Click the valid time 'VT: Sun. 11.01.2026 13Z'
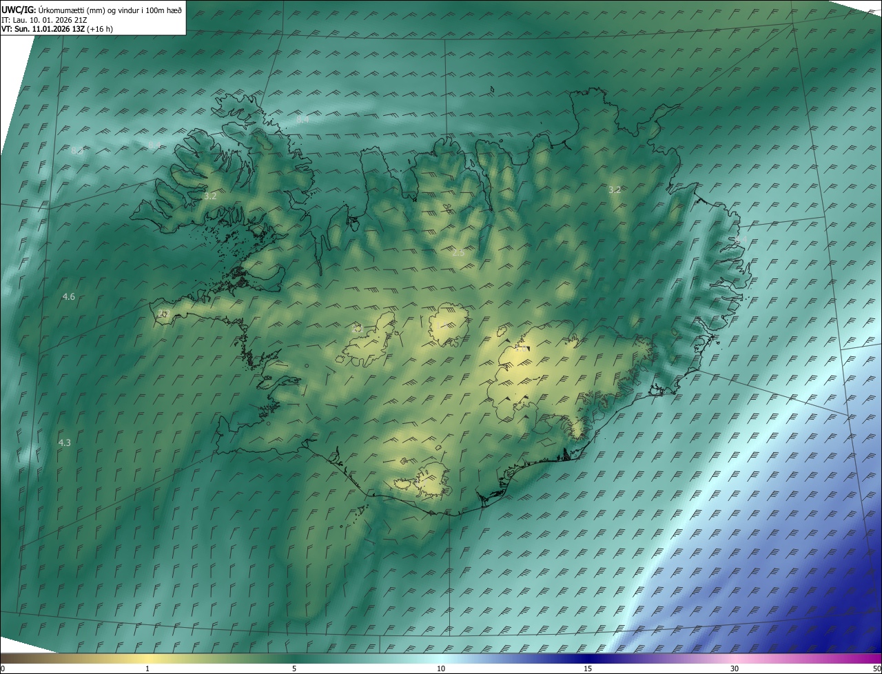The image size is (882, 674). 43,29
